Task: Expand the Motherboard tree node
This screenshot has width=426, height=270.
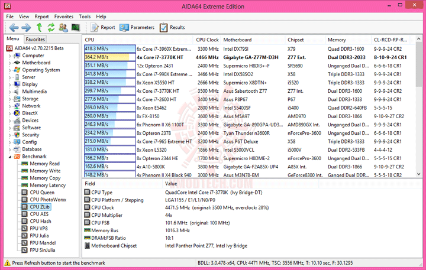Action: [10, 63]
